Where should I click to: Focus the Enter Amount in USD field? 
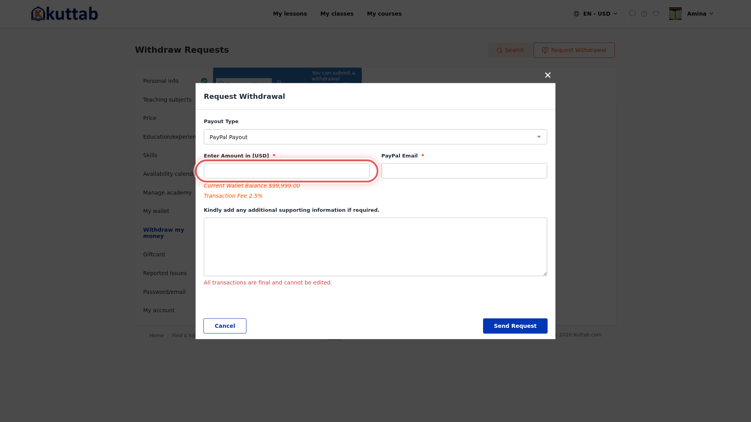point(287,171)
